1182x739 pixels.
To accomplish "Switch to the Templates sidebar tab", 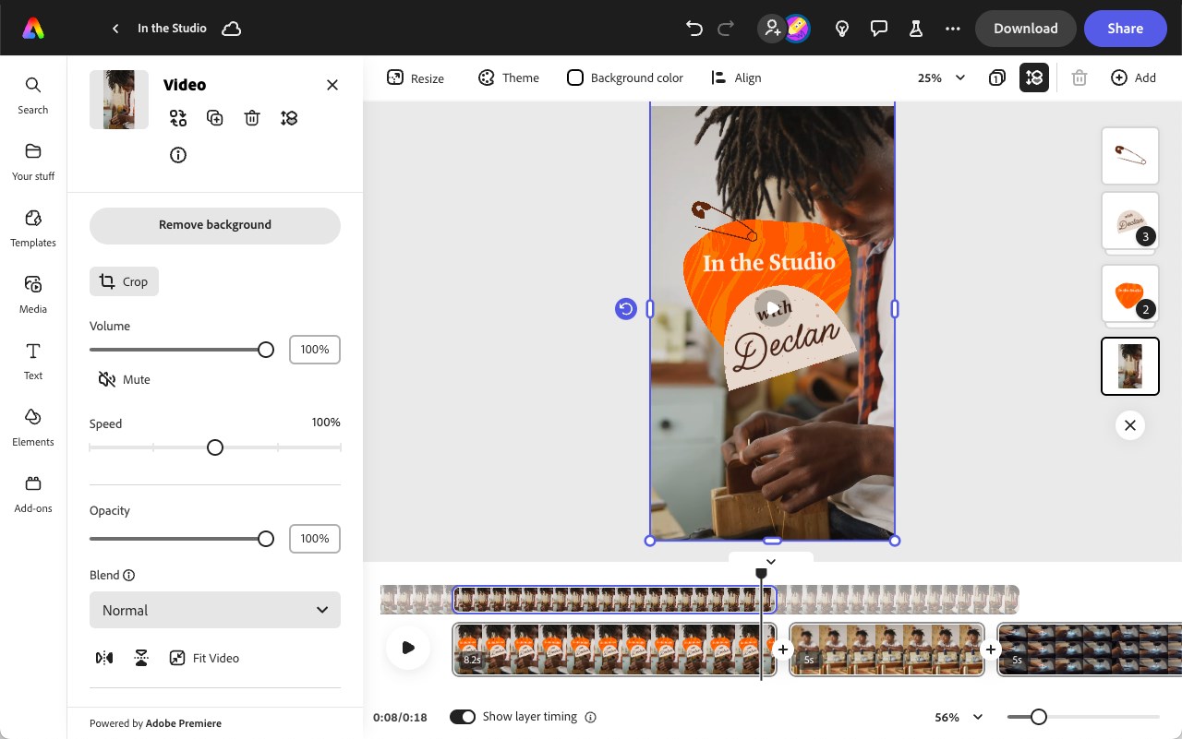I will (32, 228).
